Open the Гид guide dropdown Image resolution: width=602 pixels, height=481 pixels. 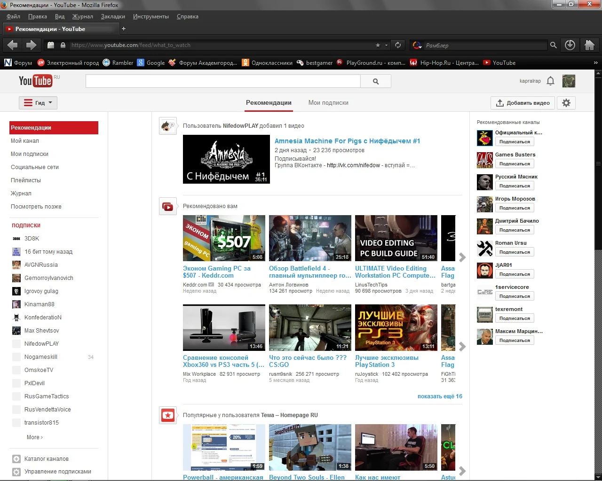pyautogui.click(x=38, y=103)
